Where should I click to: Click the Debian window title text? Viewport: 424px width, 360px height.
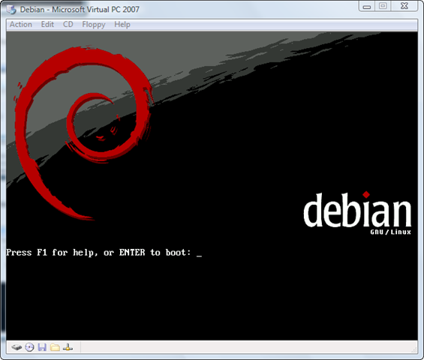click(80, 10)
